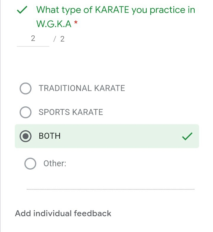The height and width of the screenshot is (232, 213).
Task: Select the TRADITIONAL KARATE radio button
Action: pyautogui.click(x=25, y=88)
